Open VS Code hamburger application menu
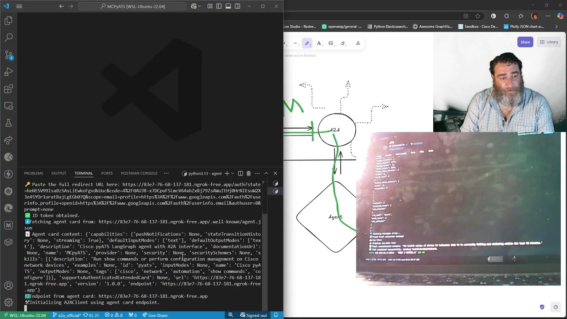Viewport: 567px width, 319px height. 19,6
